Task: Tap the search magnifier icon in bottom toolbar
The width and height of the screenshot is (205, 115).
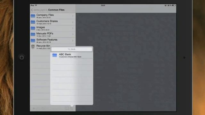Action: click(x=71, y=108)
